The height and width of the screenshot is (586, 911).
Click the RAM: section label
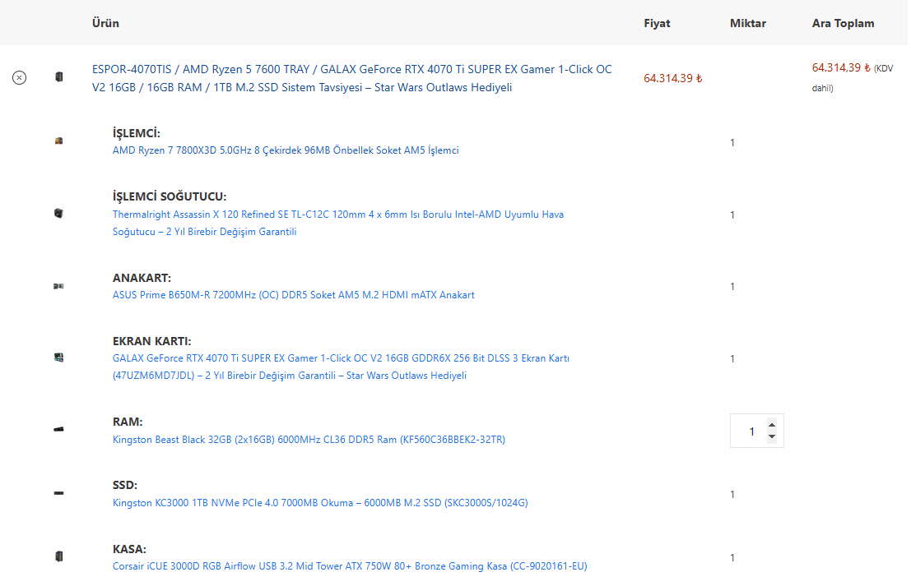pyautogui.click(x=128, y=422)
